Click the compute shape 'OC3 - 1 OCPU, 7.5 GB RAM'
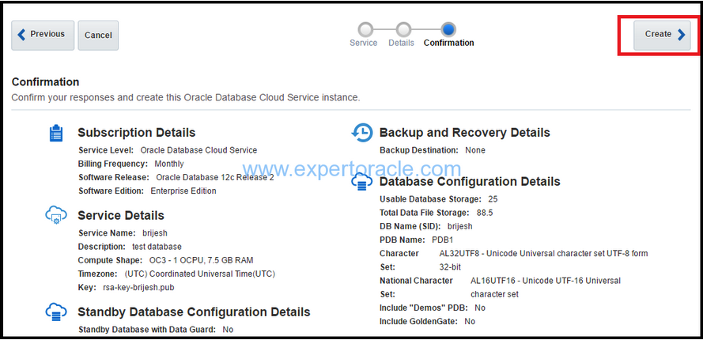Image resolution: width=703 pixels, height=340 pixels. pyautogui.click(x=202, y=261)
